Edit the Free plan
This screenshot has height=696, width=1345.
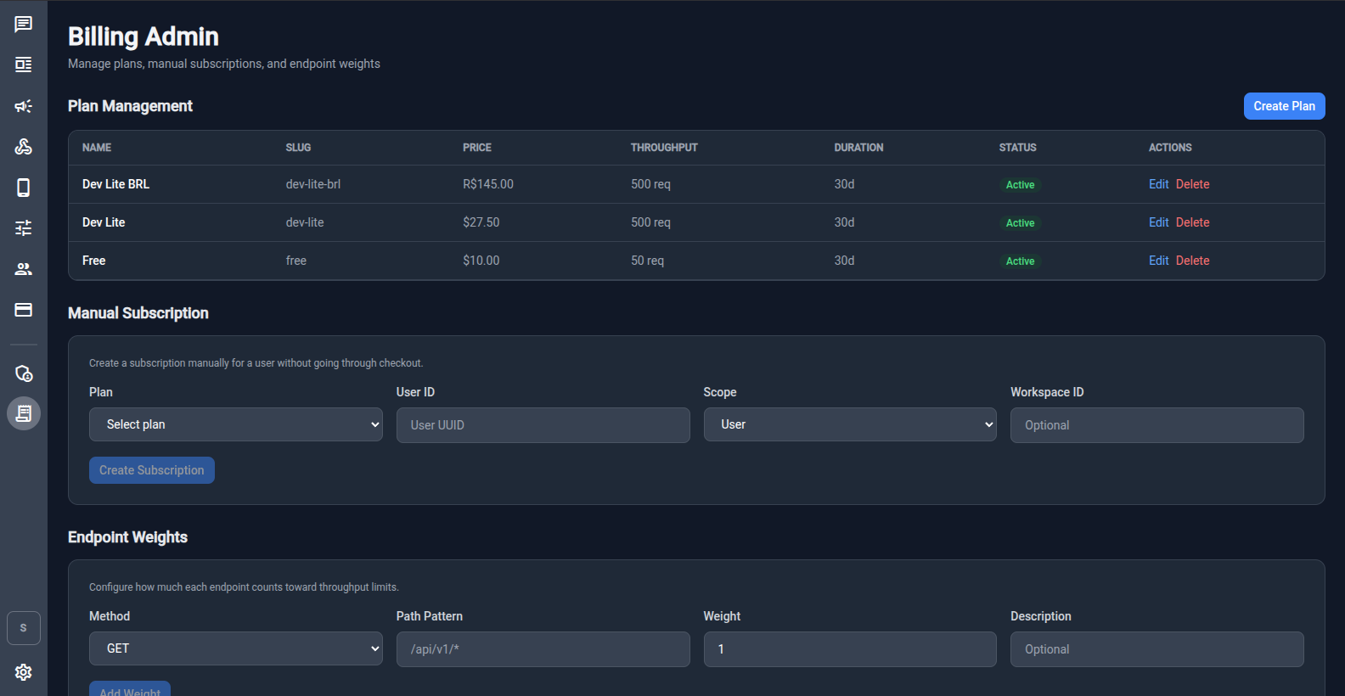click(1158, 261)
